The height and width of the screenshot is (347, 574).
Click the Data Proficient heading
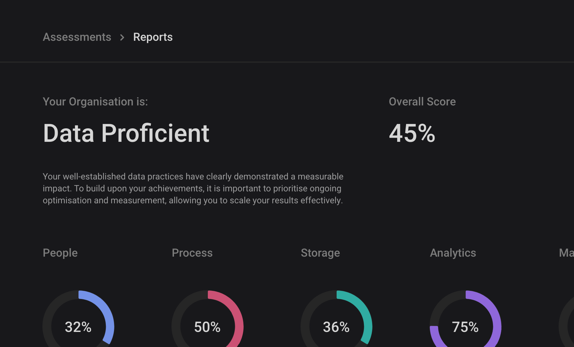tap(126, 133)
